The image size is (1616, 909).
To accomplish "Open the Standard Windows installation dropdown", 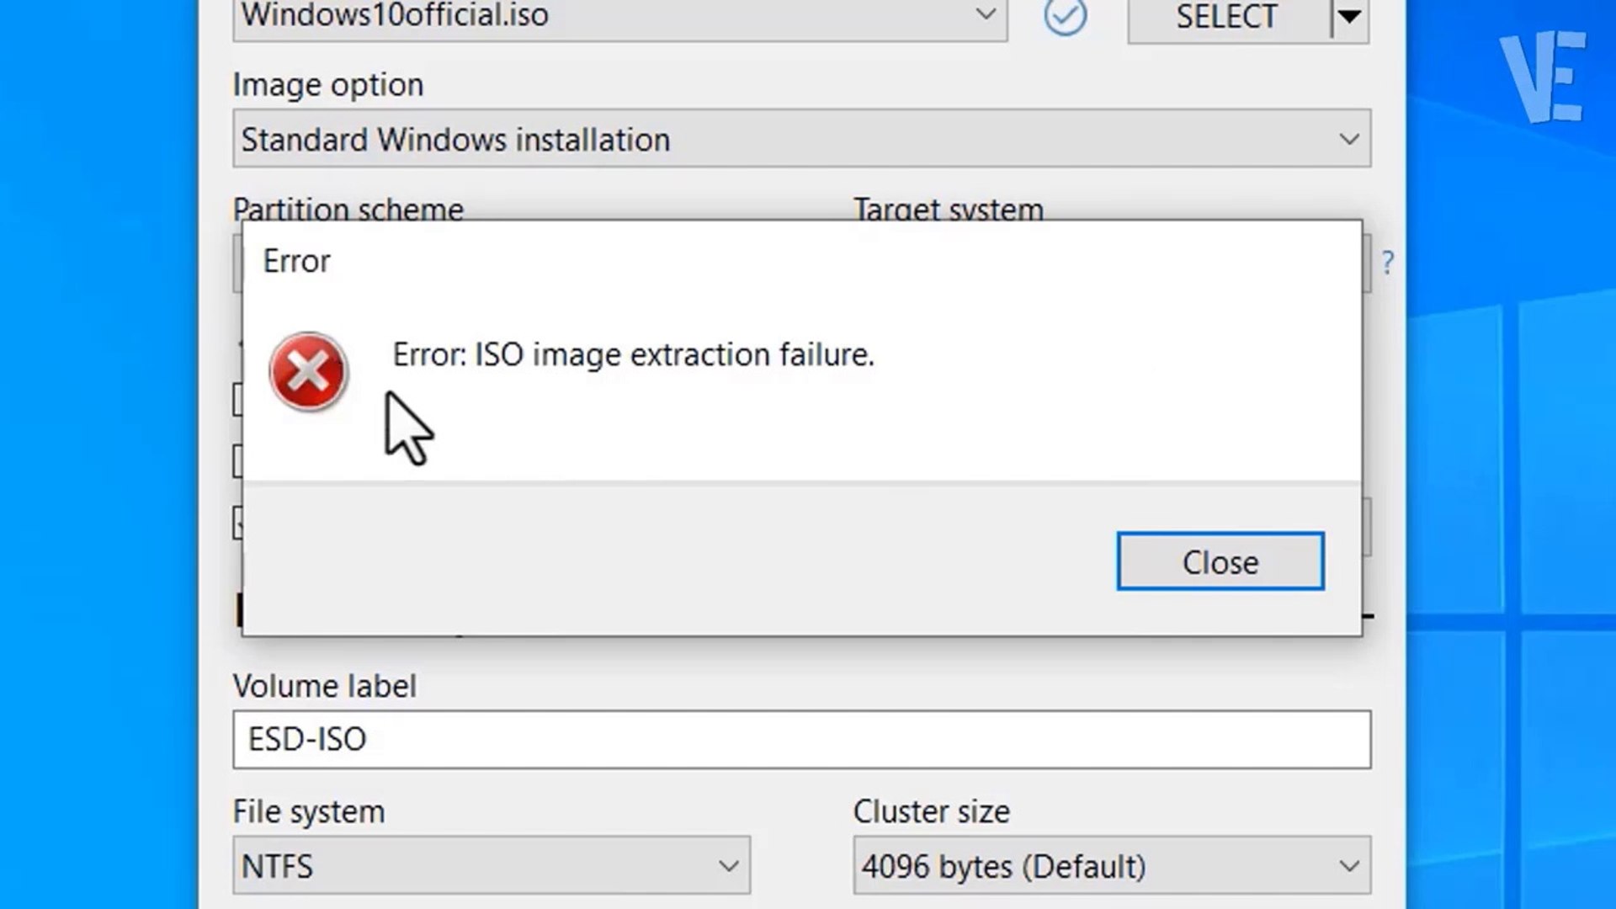I will point(1348,139).
